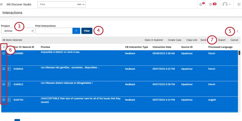Screen dimensions: 242x121
Task: Uncheck the row 6184812 checkbox
Action: (4, 84)
